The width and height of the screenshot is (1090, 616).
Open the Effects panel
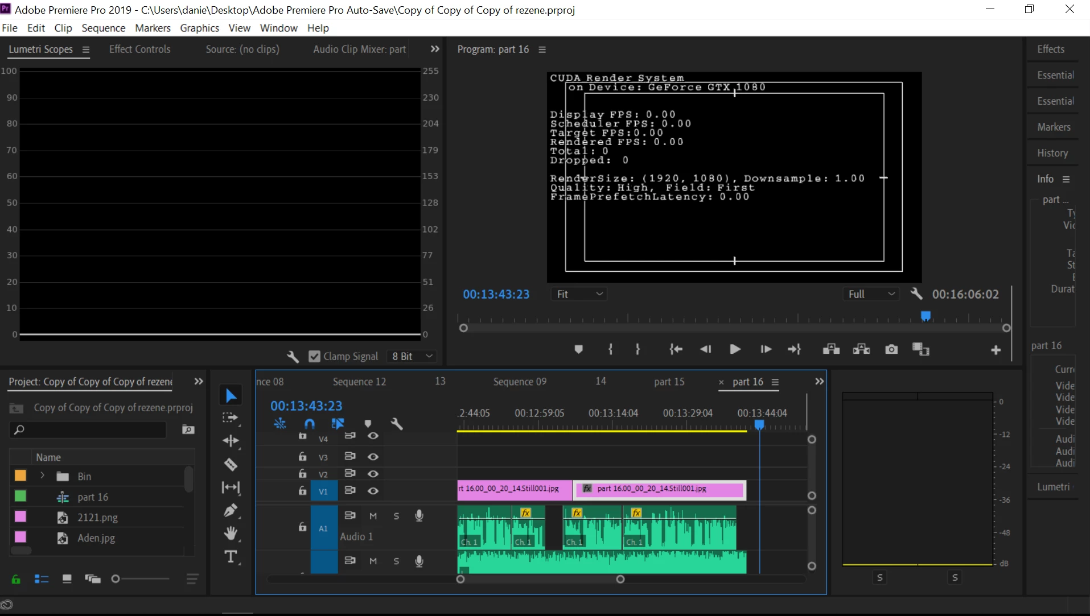point(1051,49)
